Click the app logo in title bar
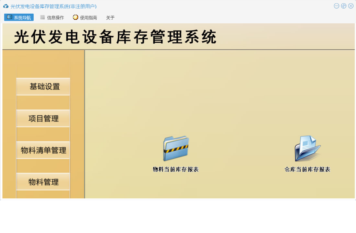Image resolution: width=356 pixels, height=233 pixels. coord(6,6)
